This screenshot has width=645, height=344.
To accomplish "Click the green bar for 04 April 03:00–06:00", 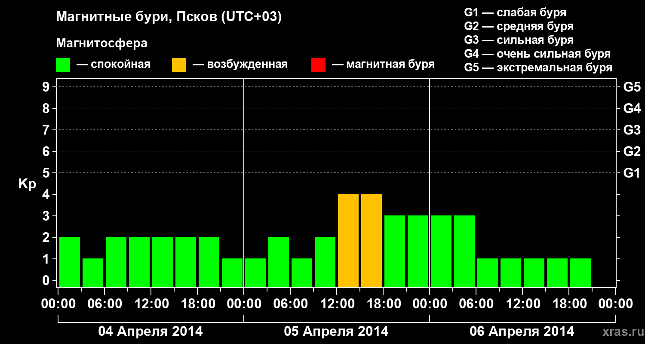I will (93, 273).
